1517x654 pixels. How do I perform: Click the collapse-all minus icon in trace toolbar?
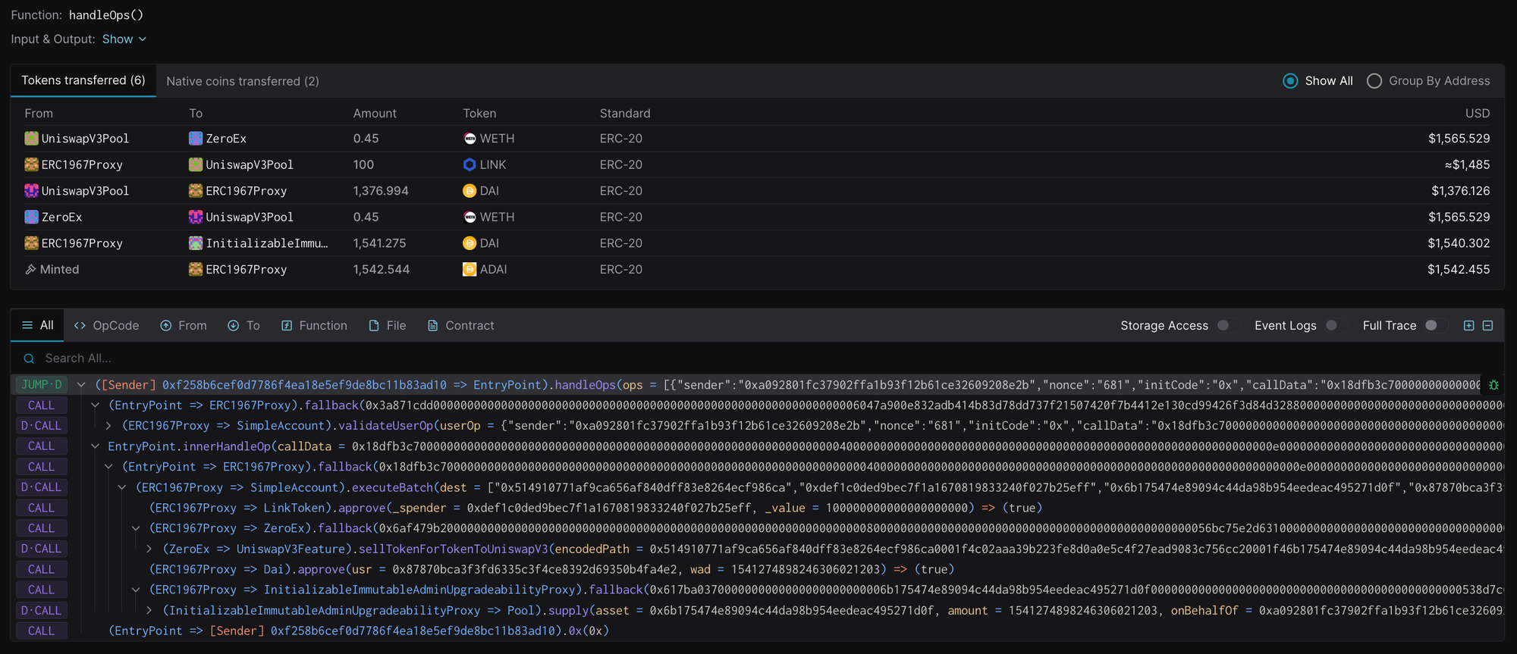tap(1488, 325)
